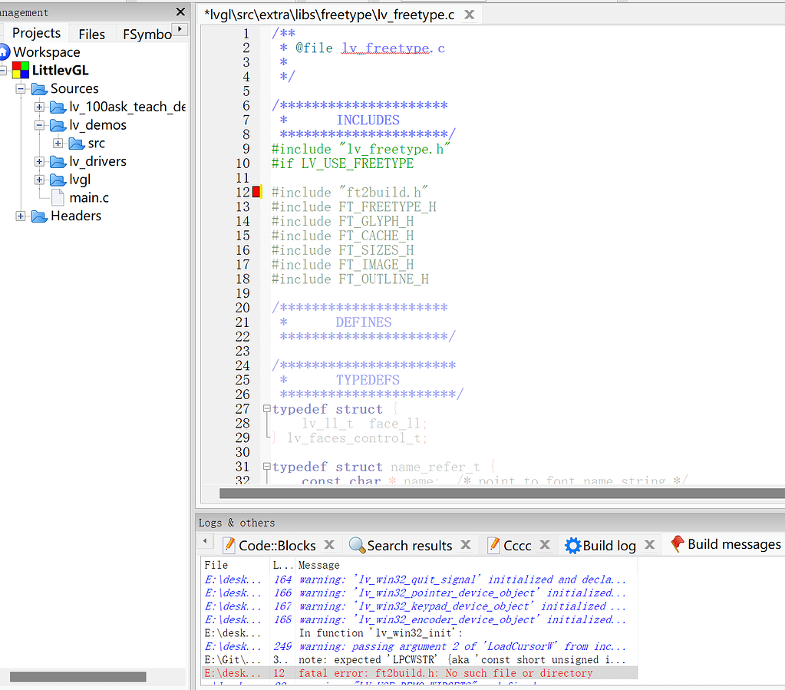
Task: Close the lv_freetype.c editor tab
Action: coord(469,15)
